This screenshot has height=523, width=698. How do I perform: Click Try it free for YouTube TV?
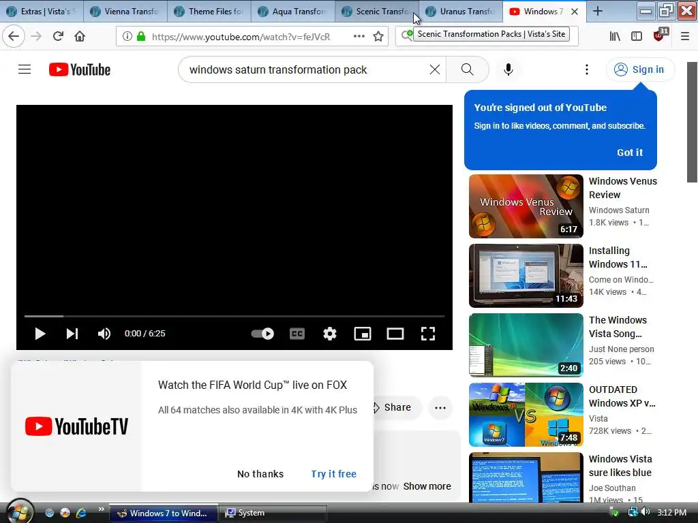334,474
